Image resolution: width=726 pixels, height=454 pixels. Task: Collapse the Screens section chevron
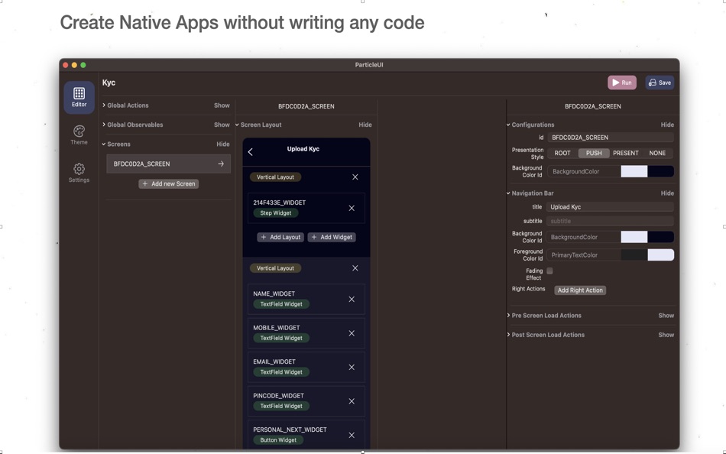point(104,144)
